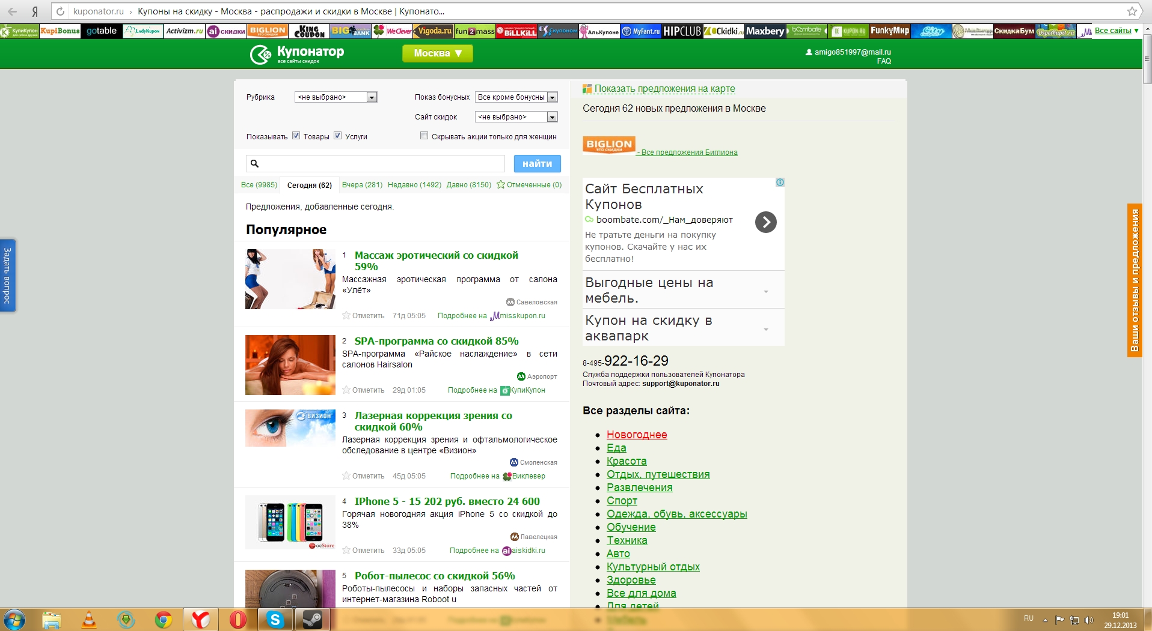Screen dimensions: 1152x631
Task: Click the page vertical scrollbar thumb
Action: [x=1147, y=59]
